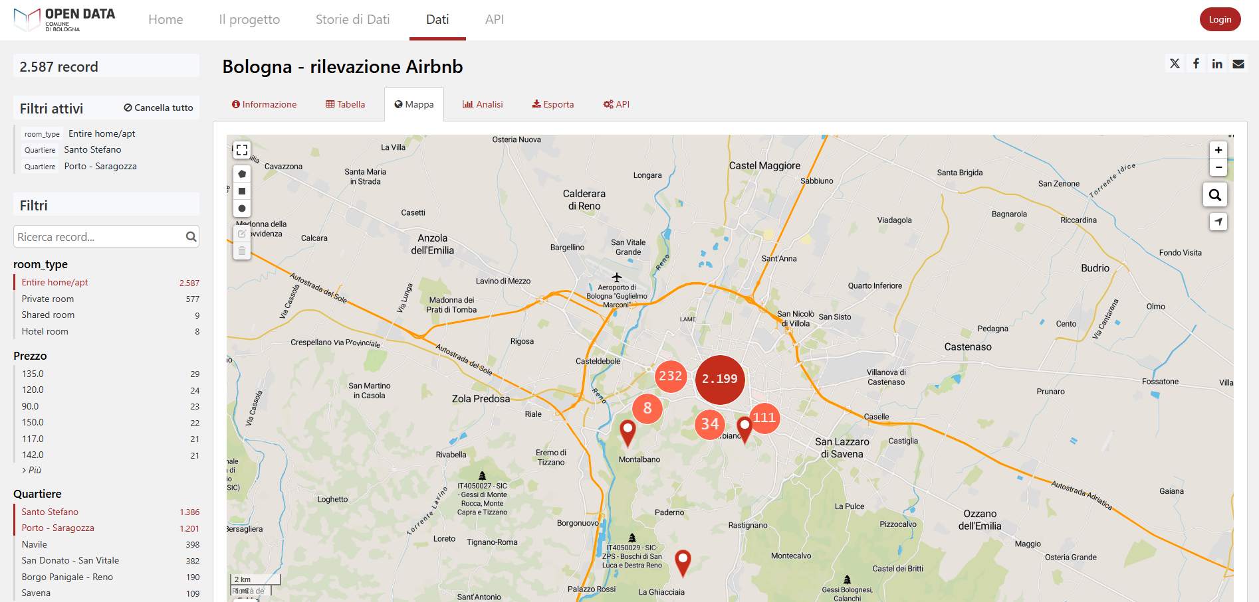Share dataset on LinkedIn

tap(1216, 64)
